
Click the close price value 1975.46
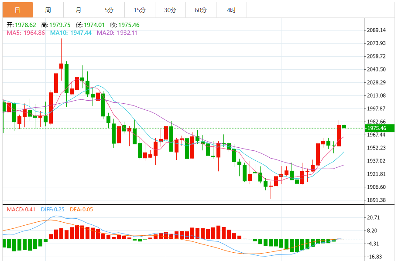click(x=129, y=25)
